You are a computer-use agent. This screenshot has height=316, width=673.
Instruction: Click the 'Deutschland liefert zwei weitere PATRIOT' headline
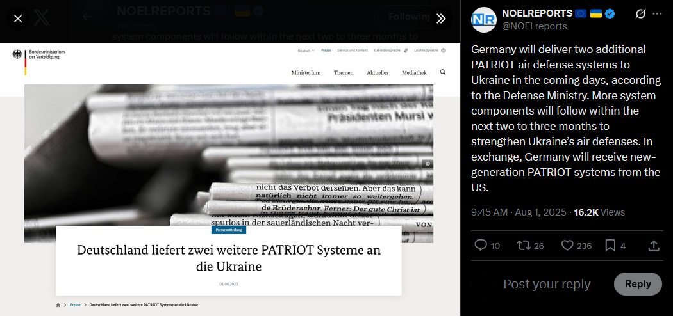(229, 258)
